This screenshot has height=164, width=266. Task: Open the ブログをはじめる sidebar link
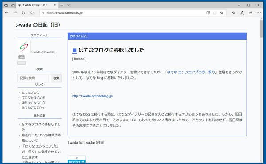coord(33,98)
